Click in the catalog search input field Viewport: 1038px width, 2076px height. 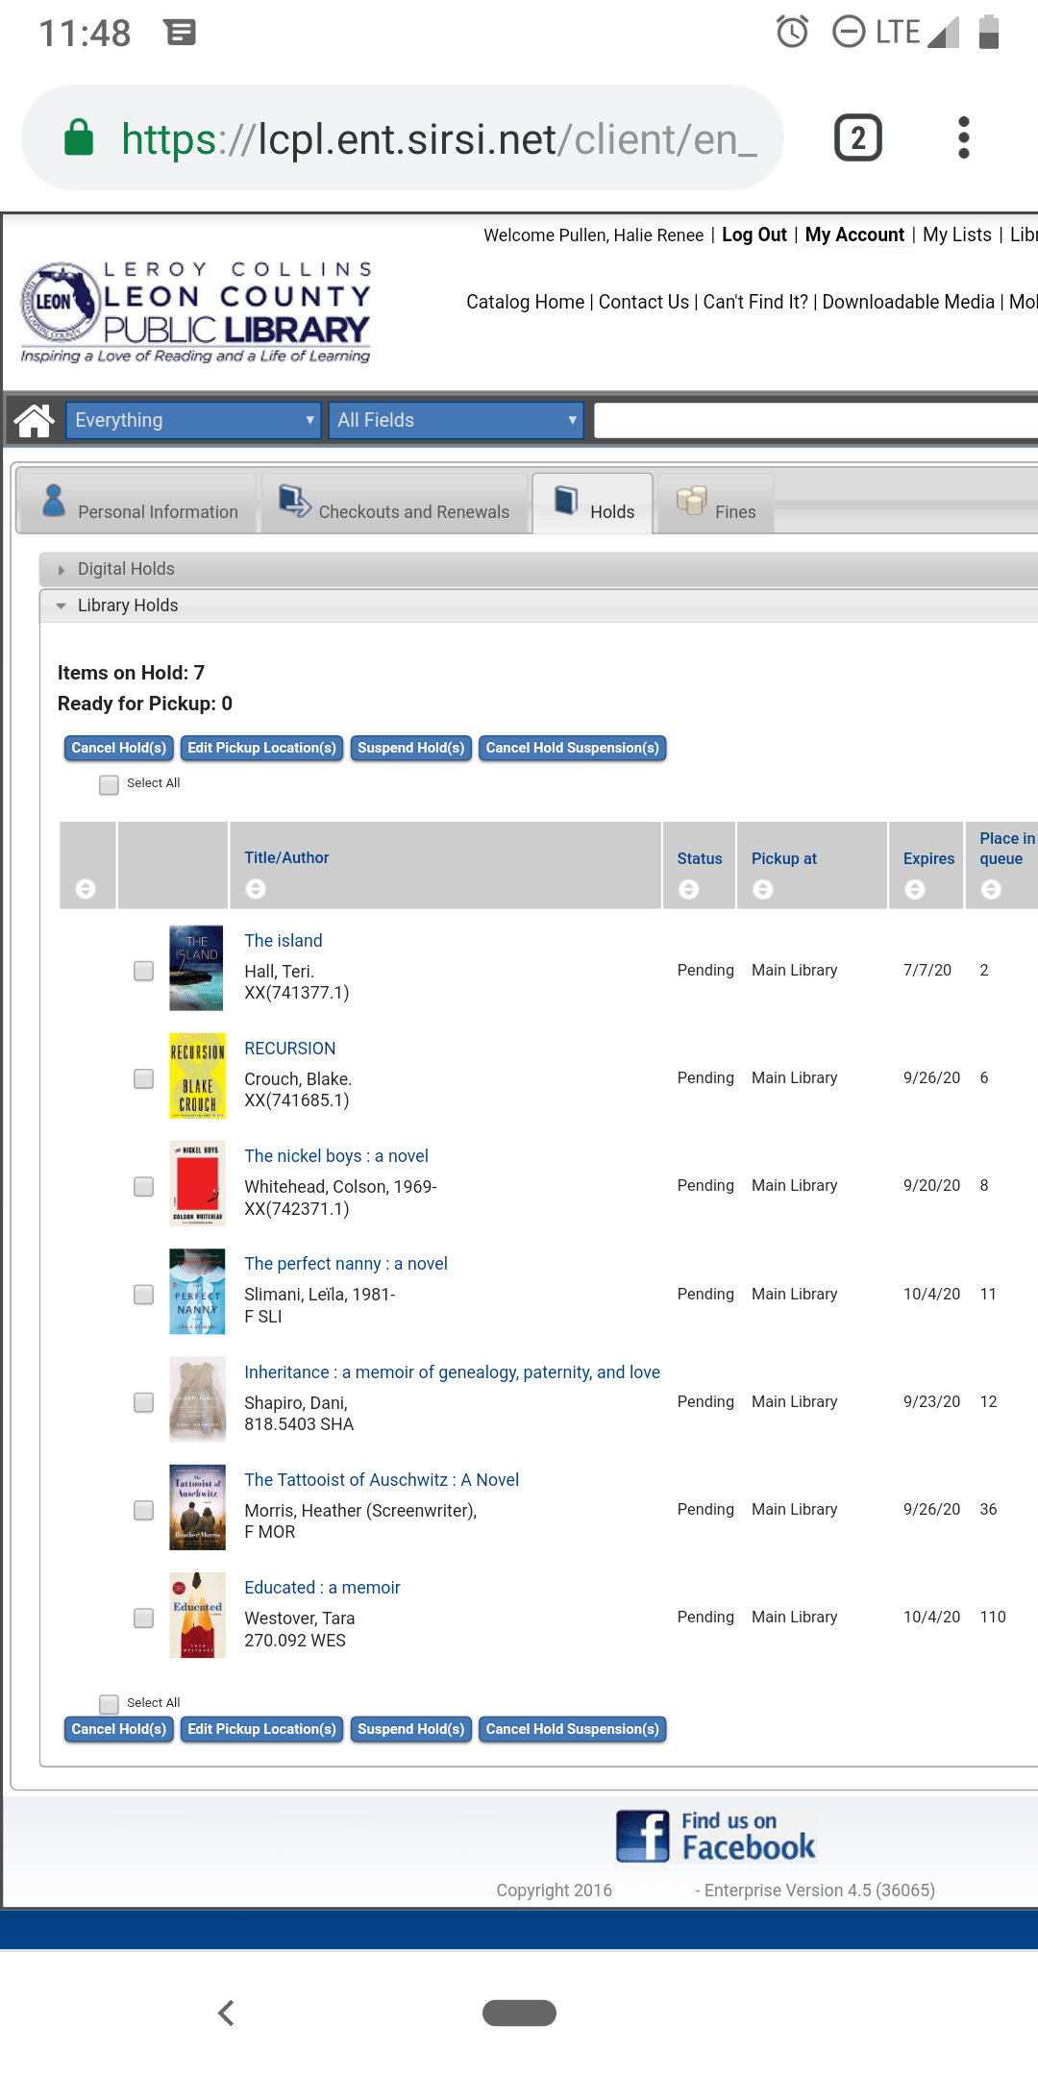(x=816, y=420)
